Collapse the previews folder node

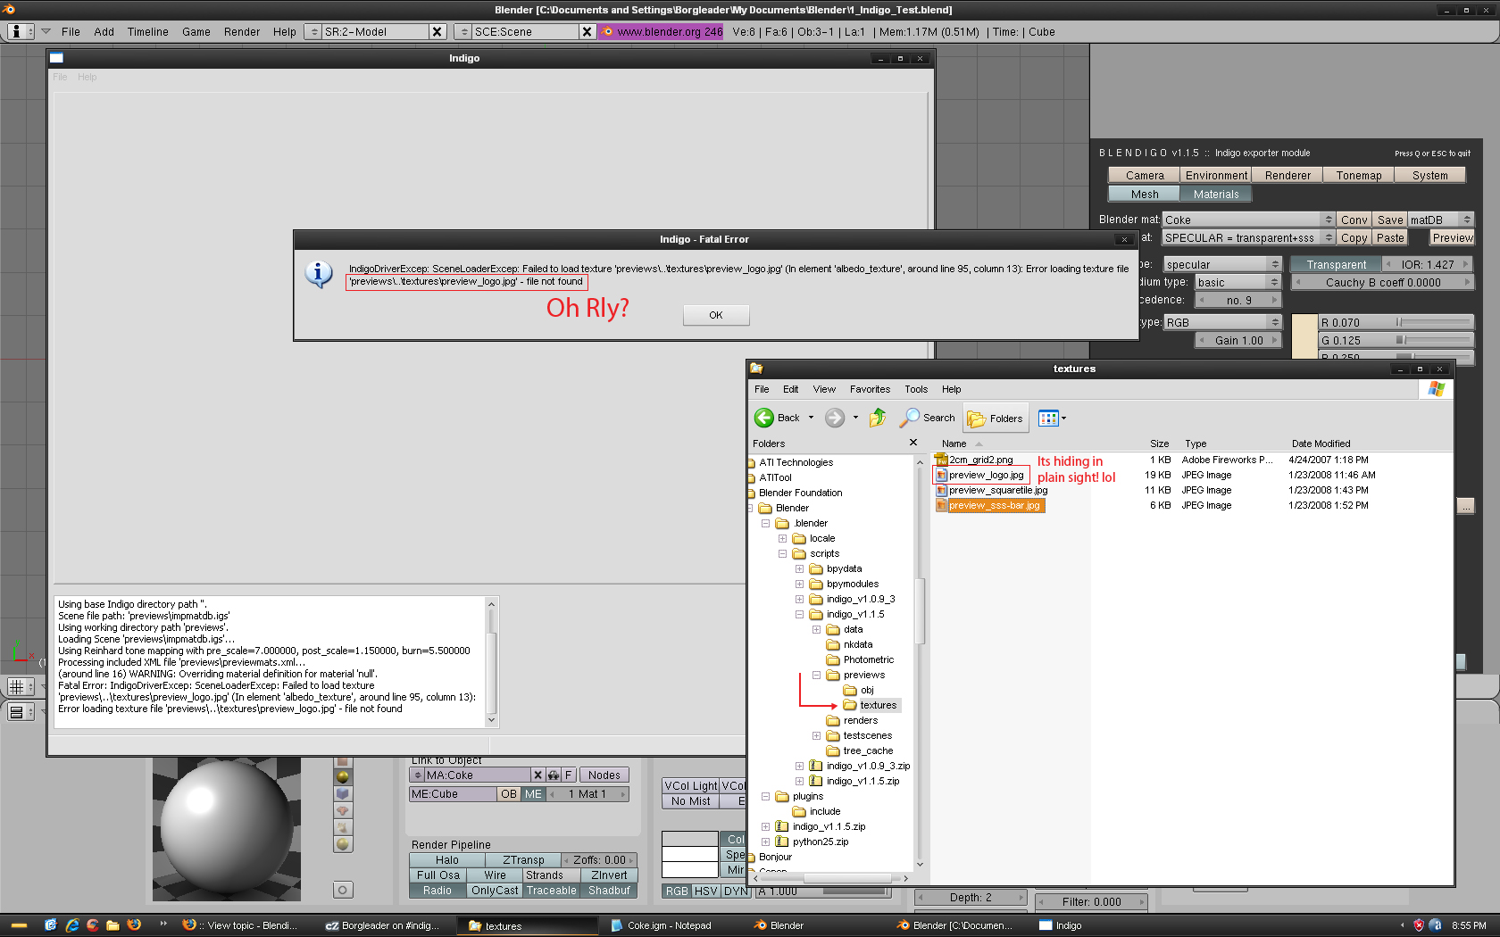click(816, 675)
